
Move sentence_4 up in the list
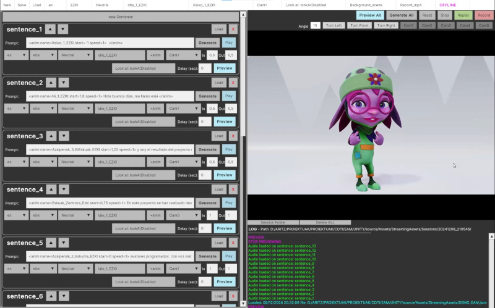[51, 189]
